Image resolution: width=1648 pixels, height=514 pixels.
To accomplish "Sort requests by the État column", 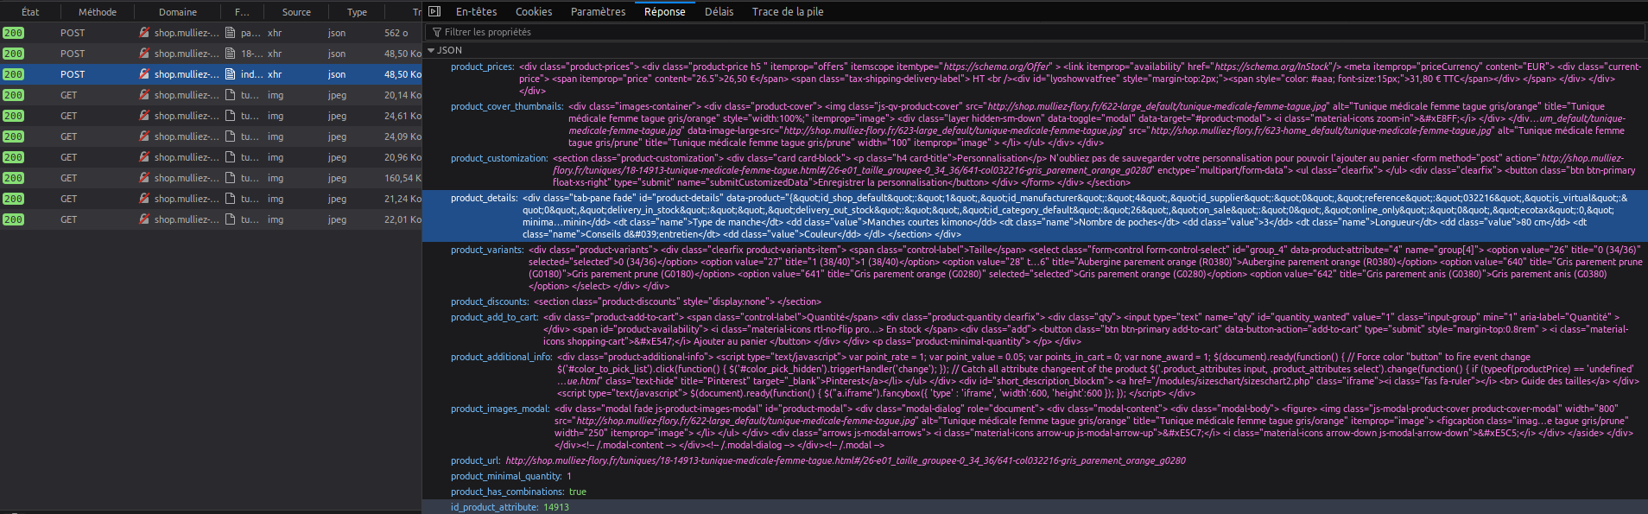I will pyautogui.click(x=30, y=12).
